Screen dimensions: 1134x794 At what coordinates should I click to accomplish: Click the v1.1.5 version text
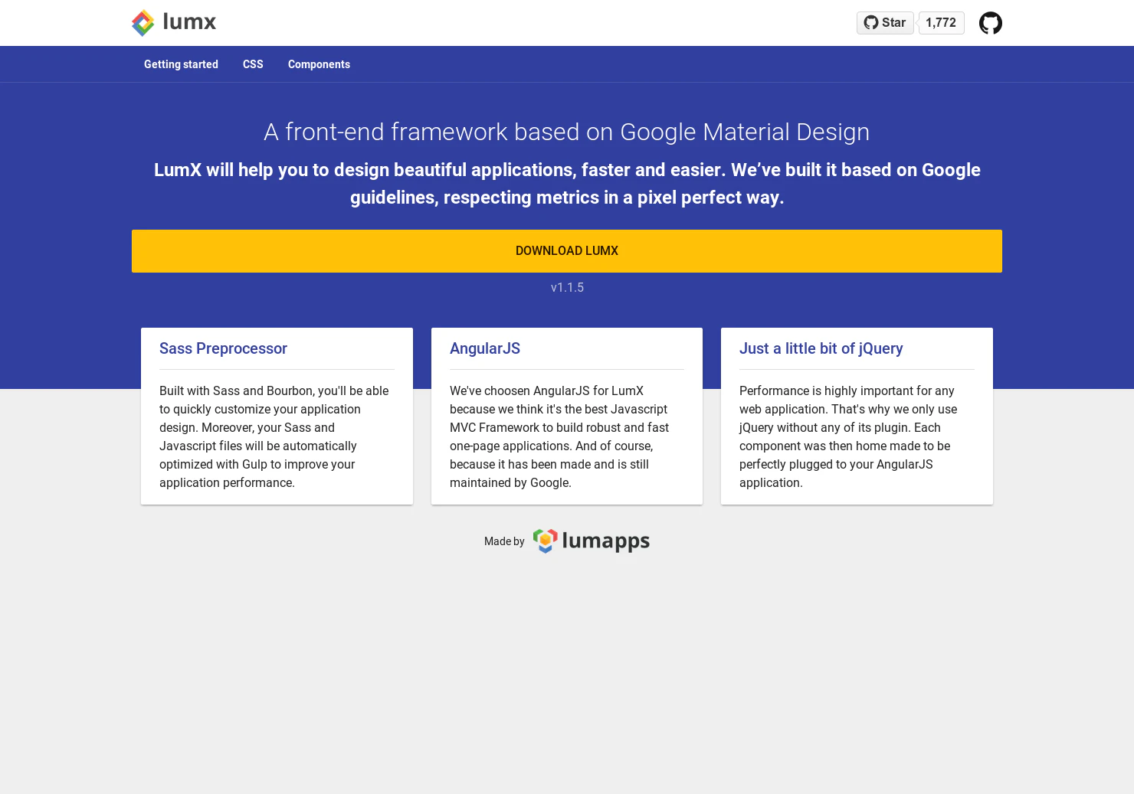567,288
